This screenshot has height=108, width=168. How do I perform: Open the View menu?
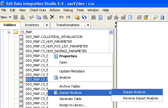(x=22, y=10)
